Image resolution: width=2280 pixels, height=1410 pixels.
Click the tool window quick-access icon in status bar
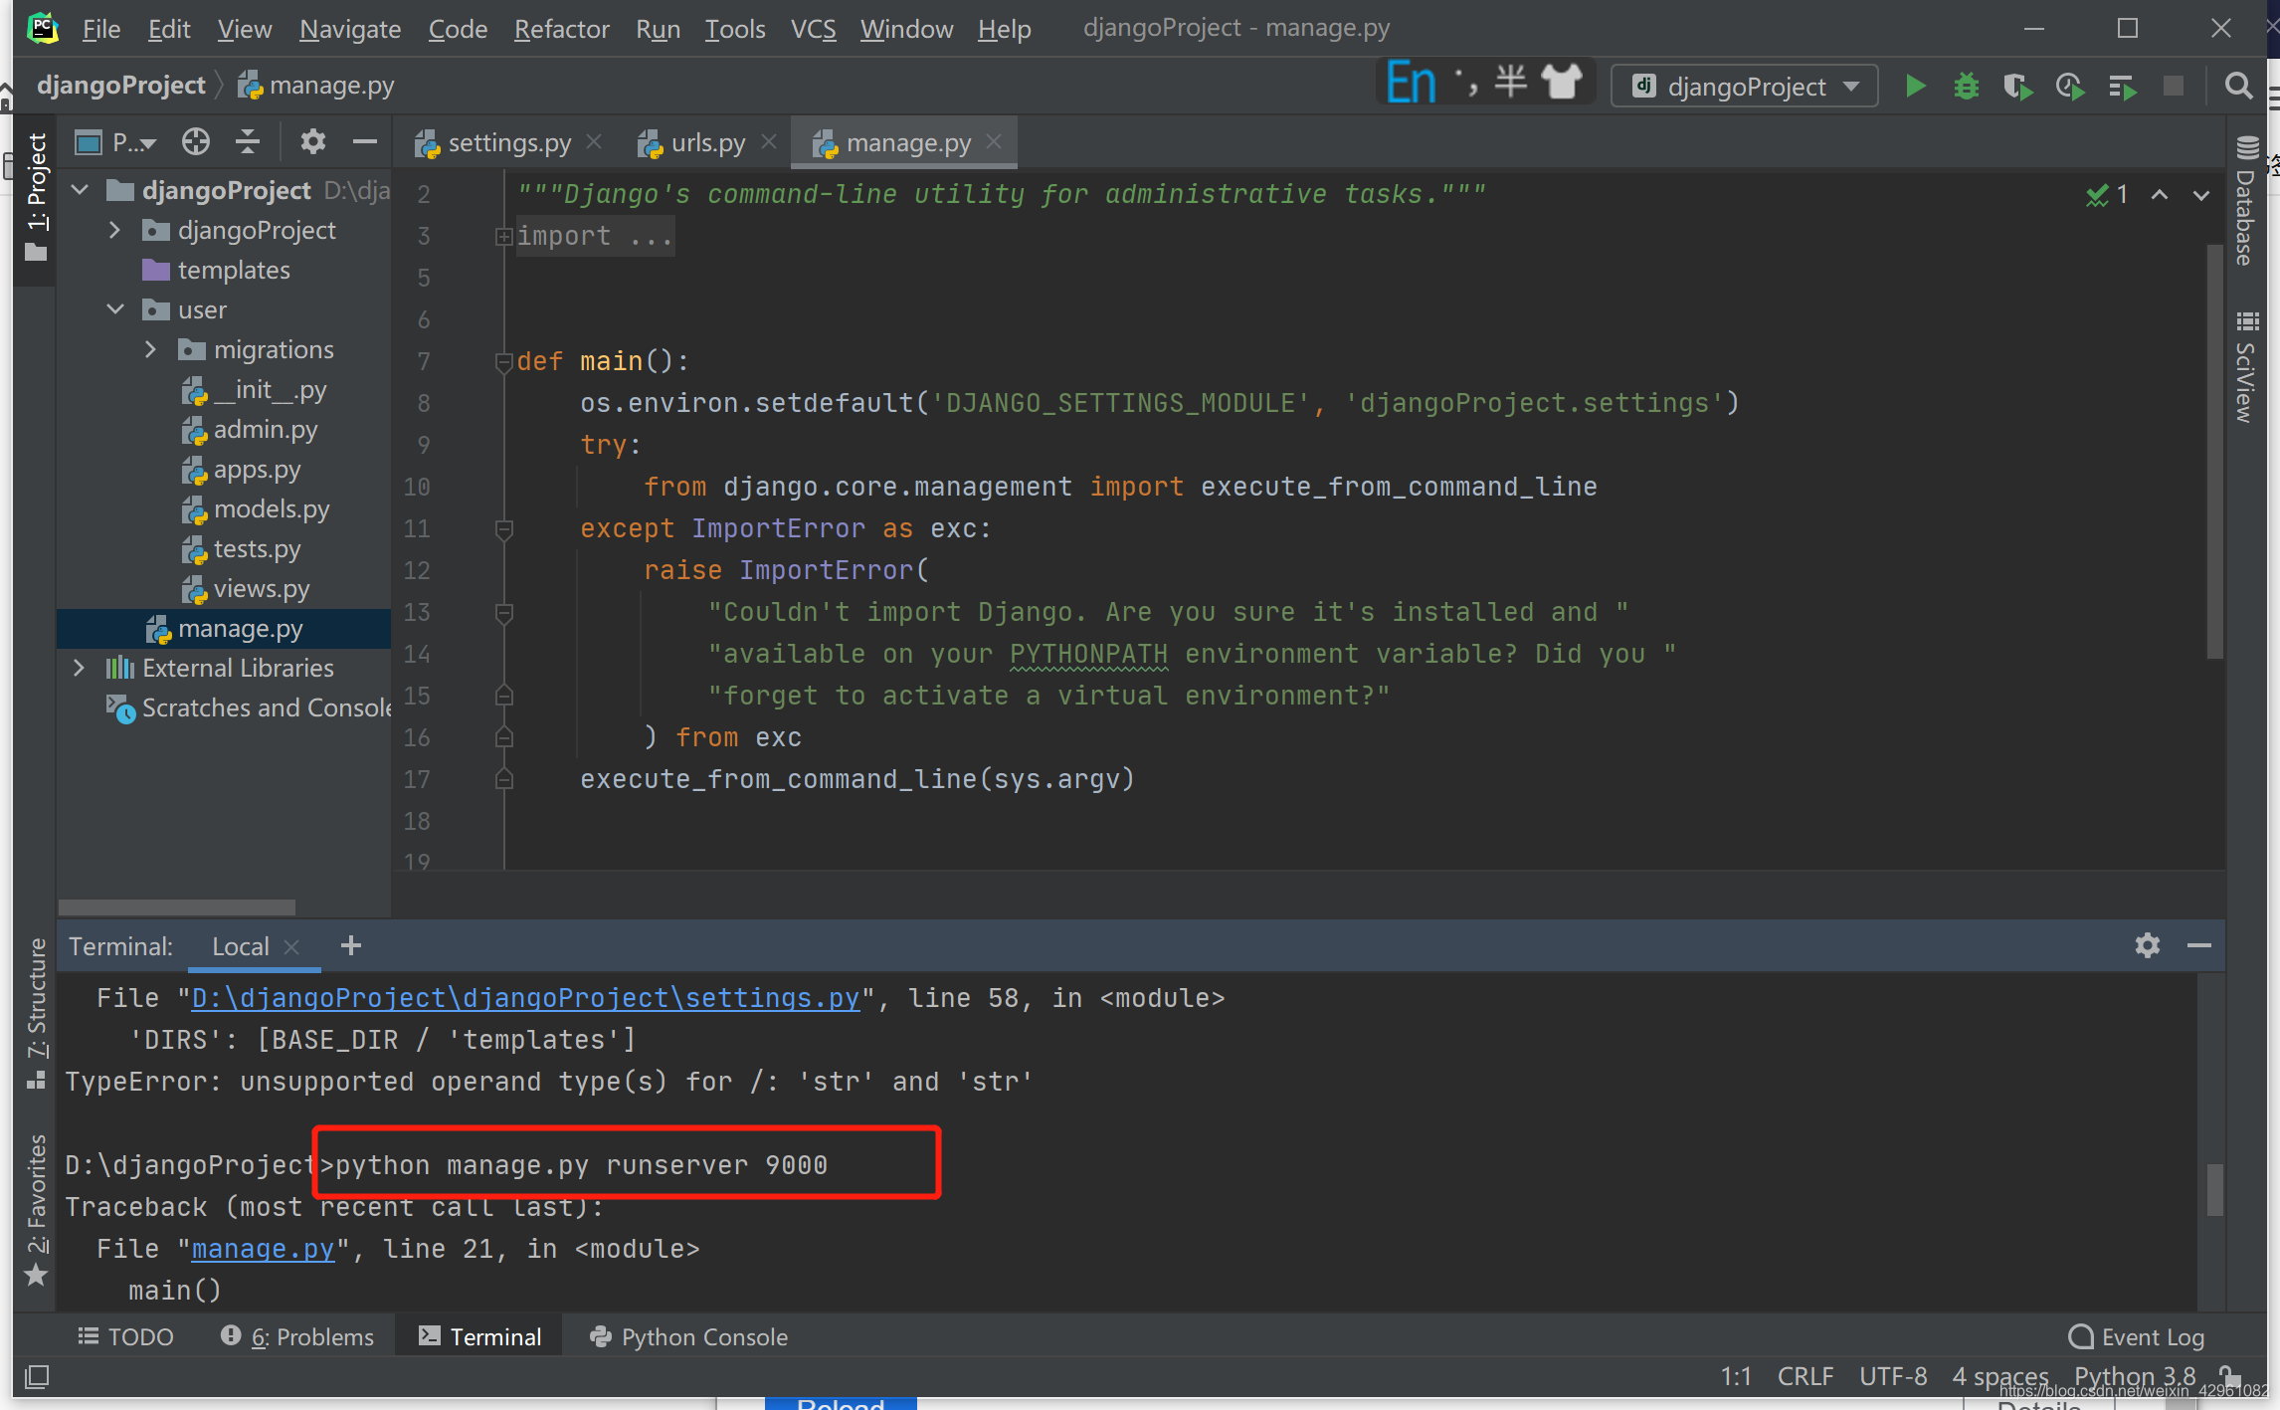click(x=37, y=1377)
